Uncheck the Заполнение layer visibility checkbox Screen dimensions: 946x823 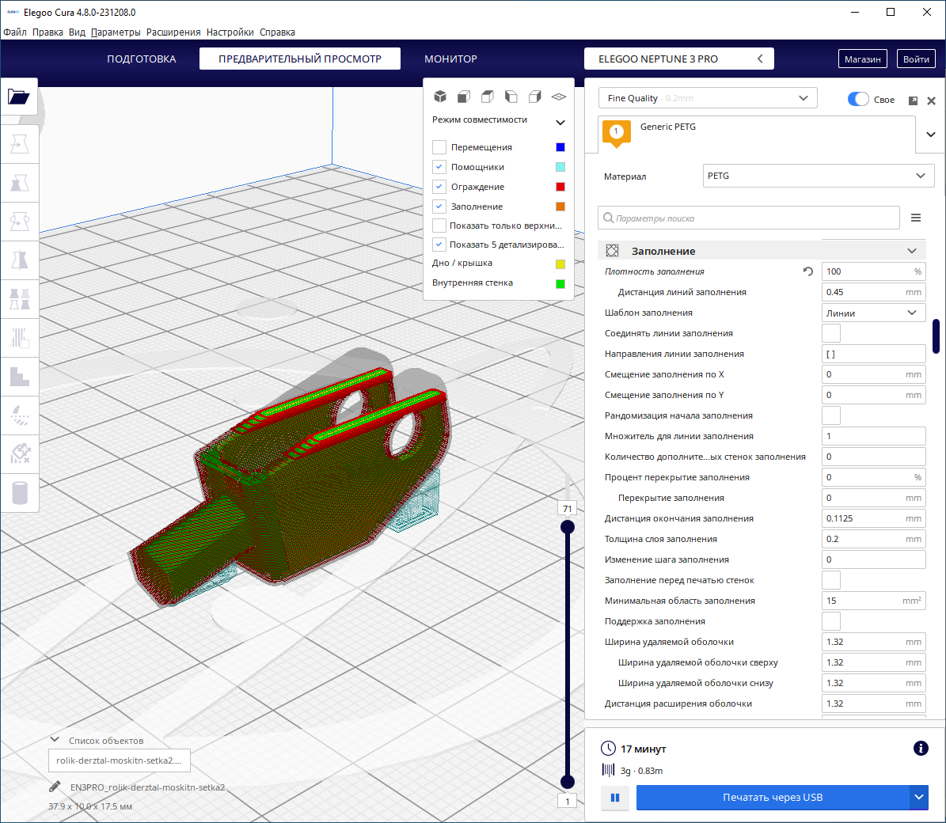[439, 207]
